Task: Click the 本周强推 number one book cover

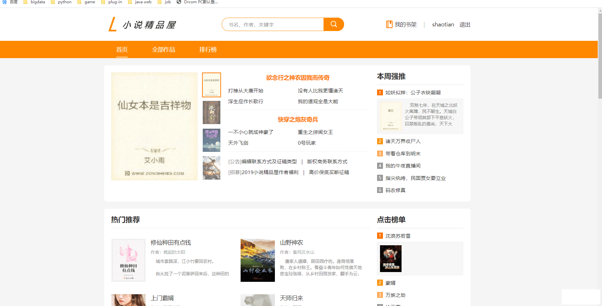Action: pos(391,116)
